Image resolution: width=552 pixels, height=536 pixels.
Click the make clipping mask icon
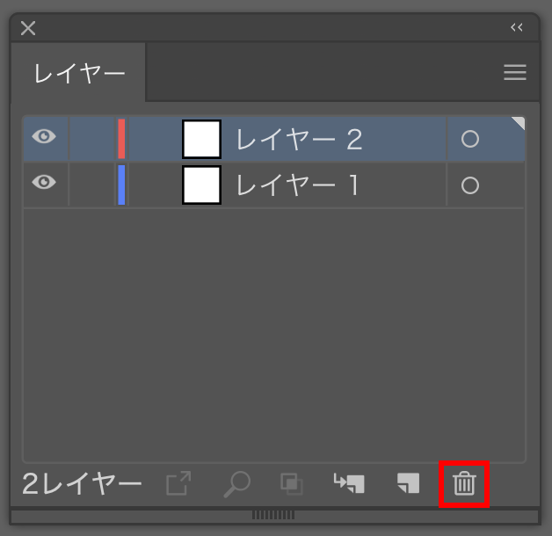click(292, 483)
